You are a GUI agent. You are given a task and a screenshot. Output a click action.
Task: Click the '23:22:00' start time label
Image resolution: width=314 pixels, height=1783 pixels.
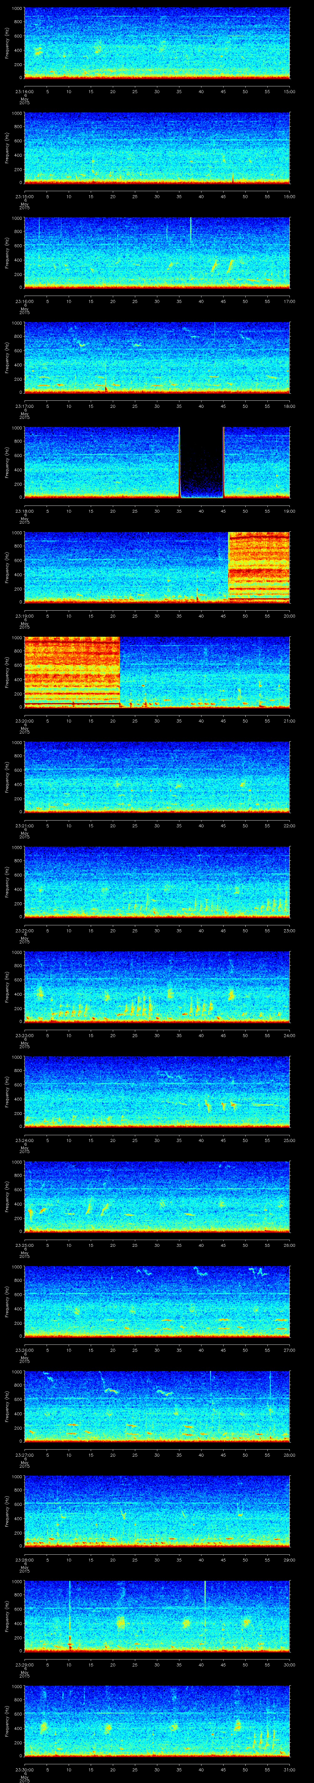24,930
